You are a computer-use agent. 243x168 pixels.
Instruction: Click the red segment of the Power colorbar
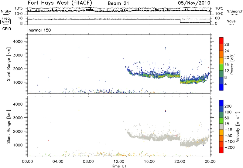(x=221, y=41)
